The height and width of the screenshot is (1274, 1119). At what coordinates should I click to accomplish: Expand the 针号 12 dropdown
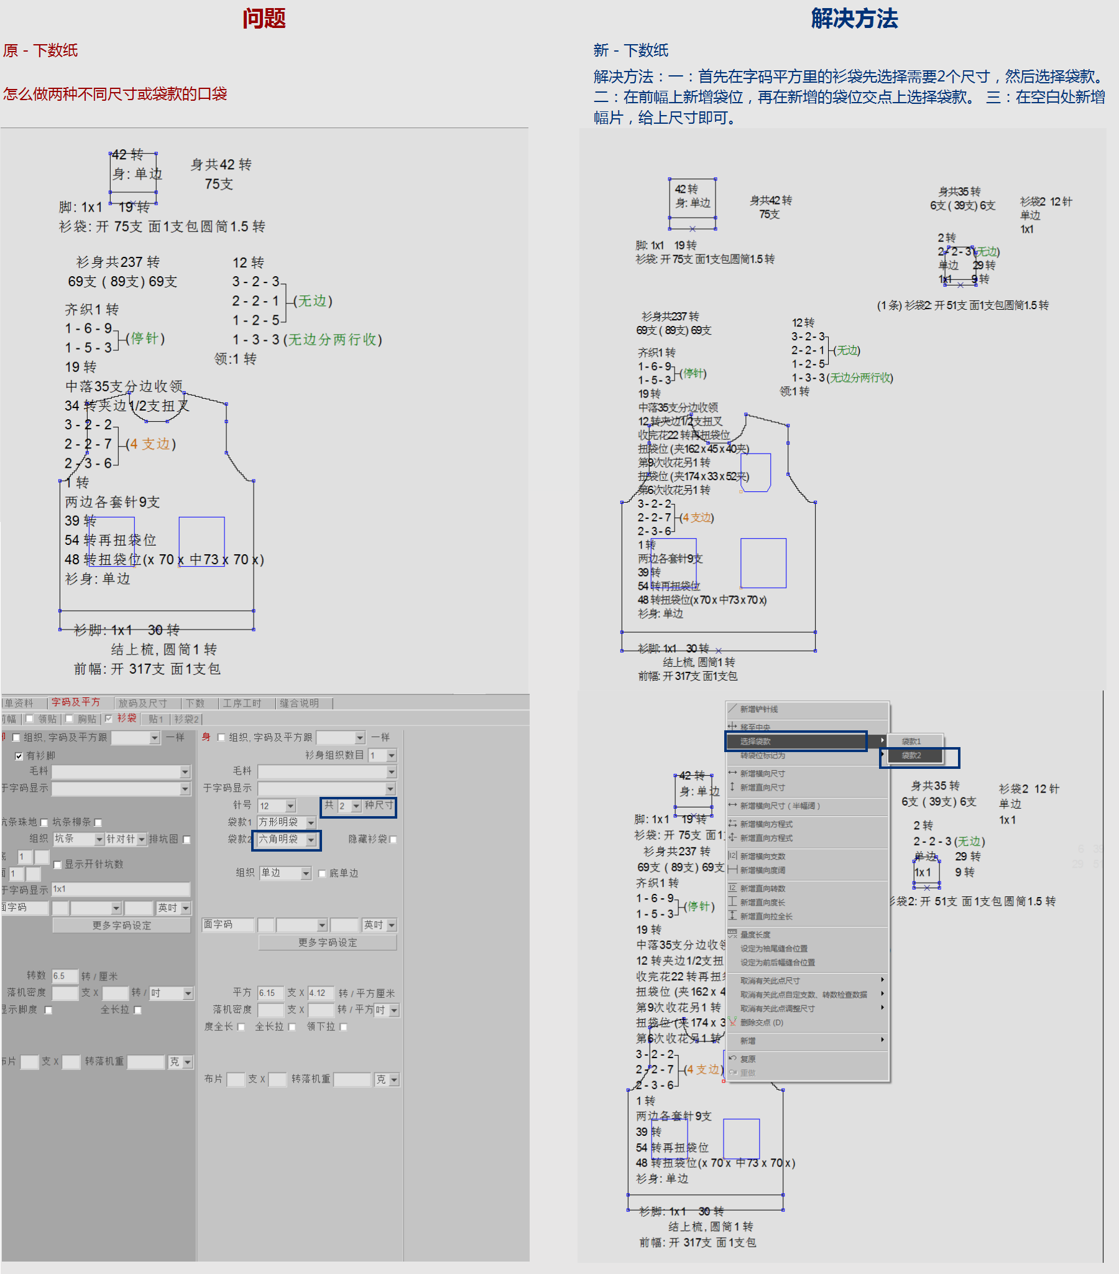pos(290,806)
